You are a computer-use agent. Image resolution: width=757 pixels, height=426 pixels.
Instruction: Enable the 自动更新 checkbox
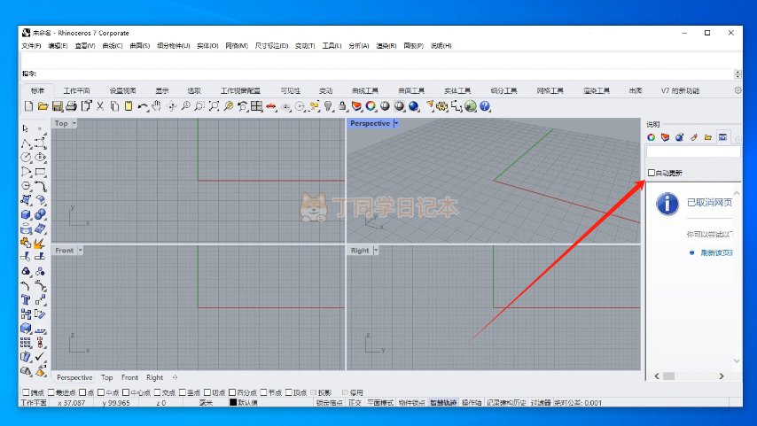pyautogui.click(x=652, y=173)
